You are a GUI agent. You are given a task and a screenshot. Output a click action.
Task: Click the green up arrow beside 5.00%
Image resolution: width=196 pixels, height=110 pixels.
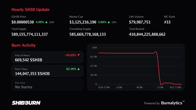[x=109, y=22]
